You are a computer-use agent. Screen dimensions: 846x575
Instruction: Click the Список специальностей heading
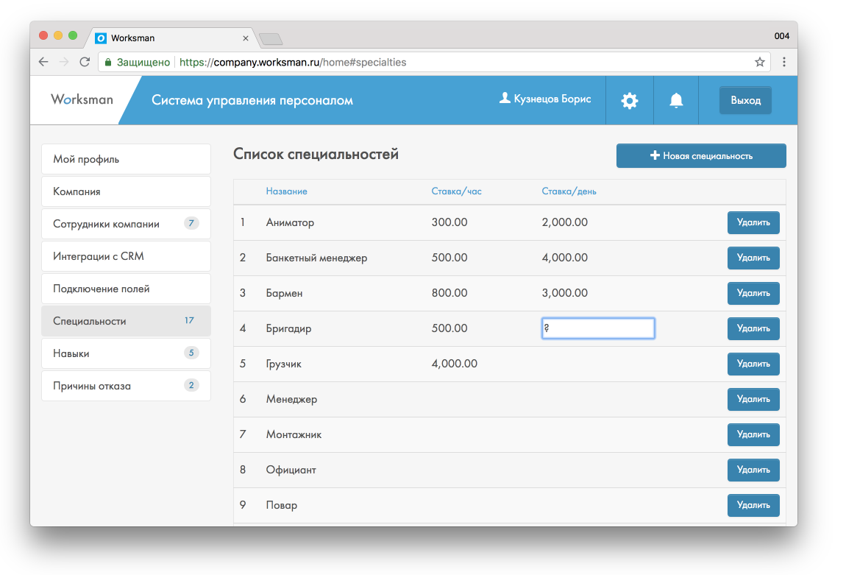tap(316, 155)
